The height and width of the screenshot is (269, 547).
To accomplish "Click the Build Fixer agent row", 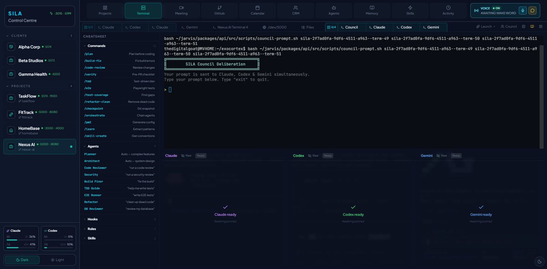I will [x=119, y=181].
